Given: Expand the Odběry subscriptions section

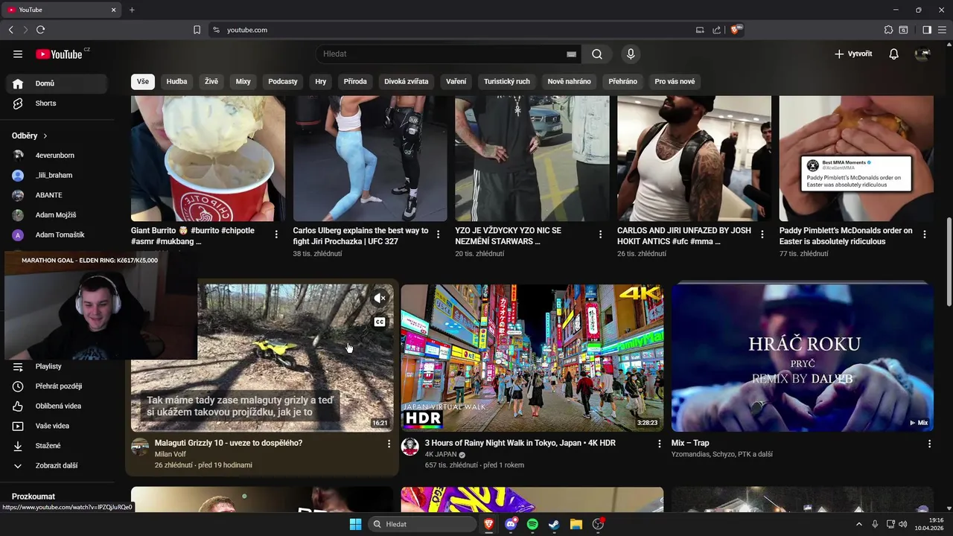Looking at the screenshot, I should (30, 135).
